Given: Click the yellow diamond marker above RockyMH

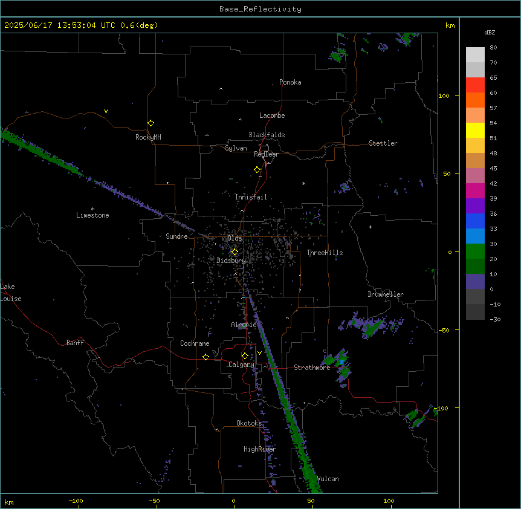Looking at the screenshot, I should [x=151, y=123].
